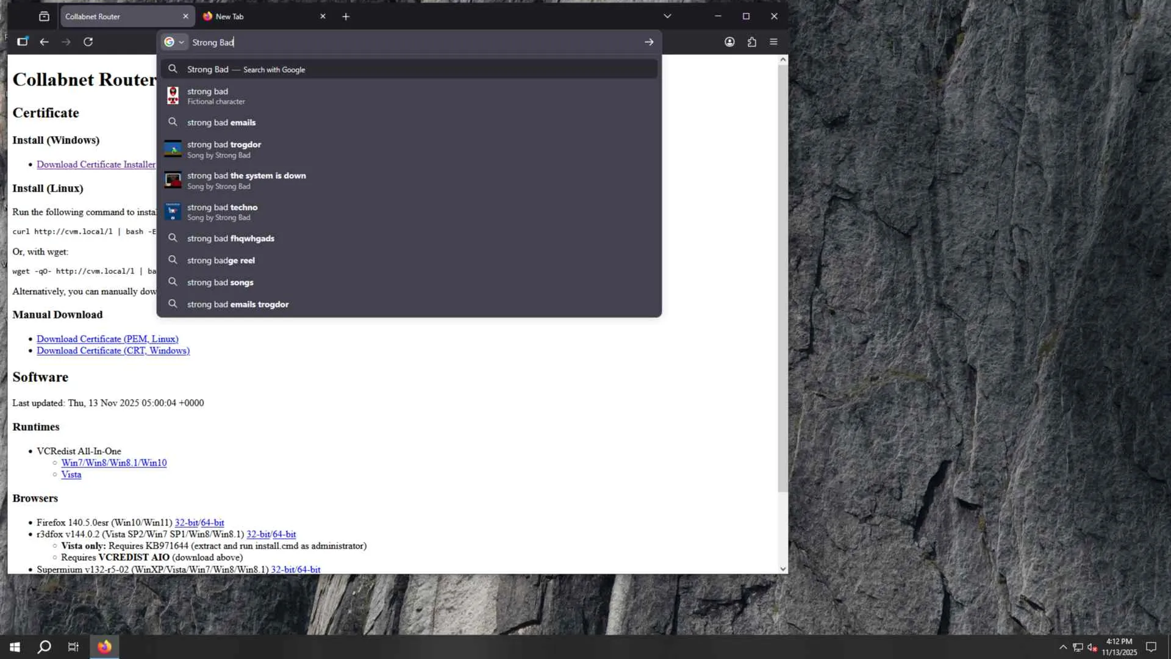The image size is (1171, 659).
Task: Click the go arrow in address bar
Action: point(648,42)
